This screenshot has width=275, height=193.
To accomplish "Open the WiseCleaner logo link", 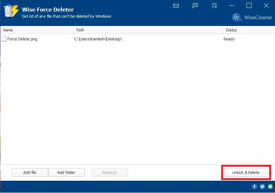I will (252, 18).
